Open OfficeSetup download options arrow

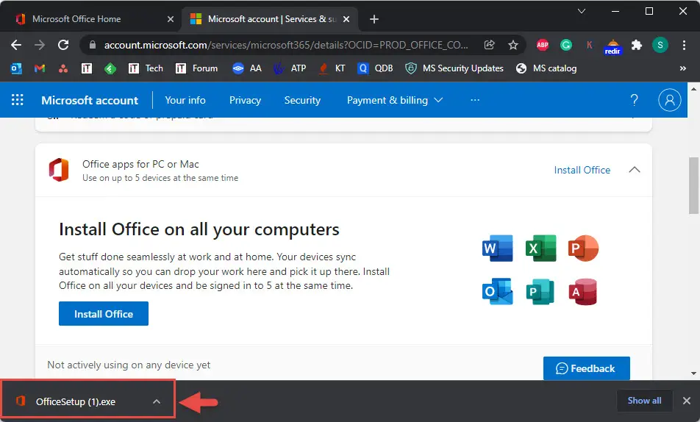pos(156,401)
